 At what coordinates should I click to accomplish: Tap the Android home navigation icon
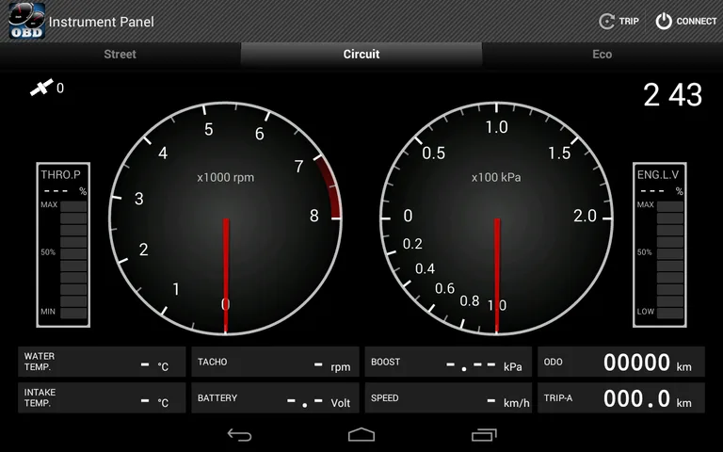361,434
